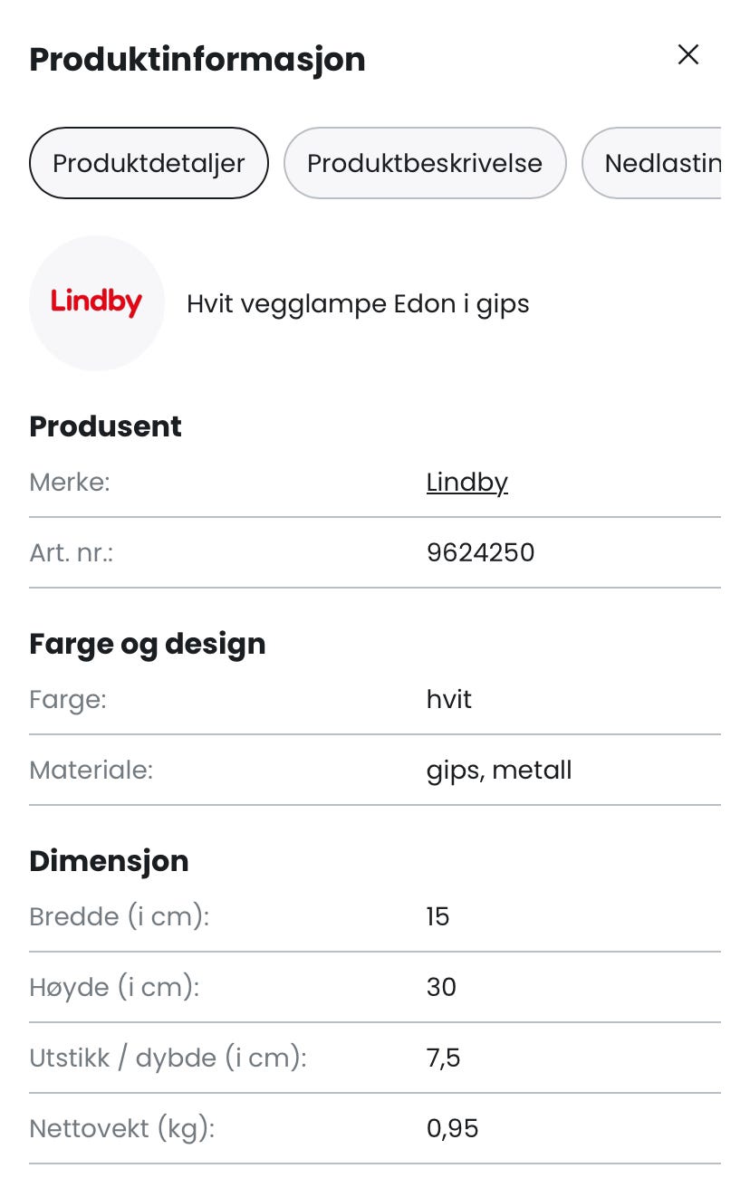
Task: Switch to the Produktbeskrivelse tab
Action: click(x=425, y=164)
